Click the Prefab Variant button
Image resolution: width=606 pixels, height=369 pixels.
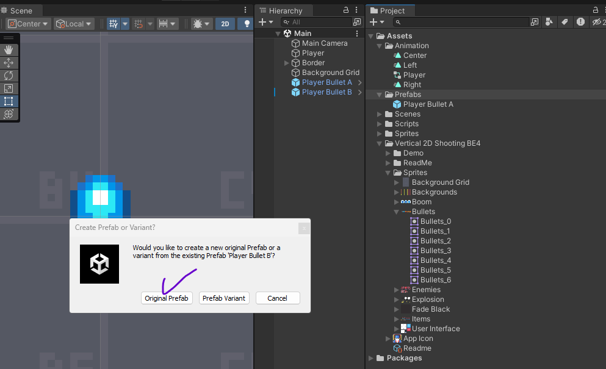click(x=224, y=298)
